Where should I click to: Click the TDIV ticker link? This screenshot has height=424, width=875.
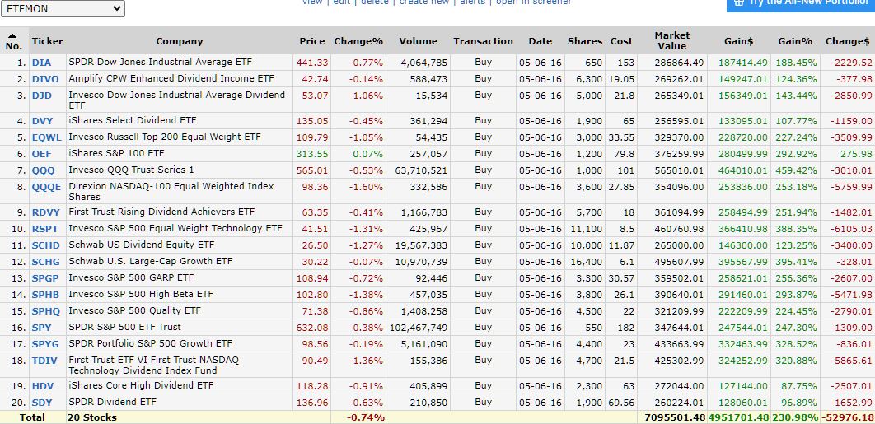click(44, 361)
